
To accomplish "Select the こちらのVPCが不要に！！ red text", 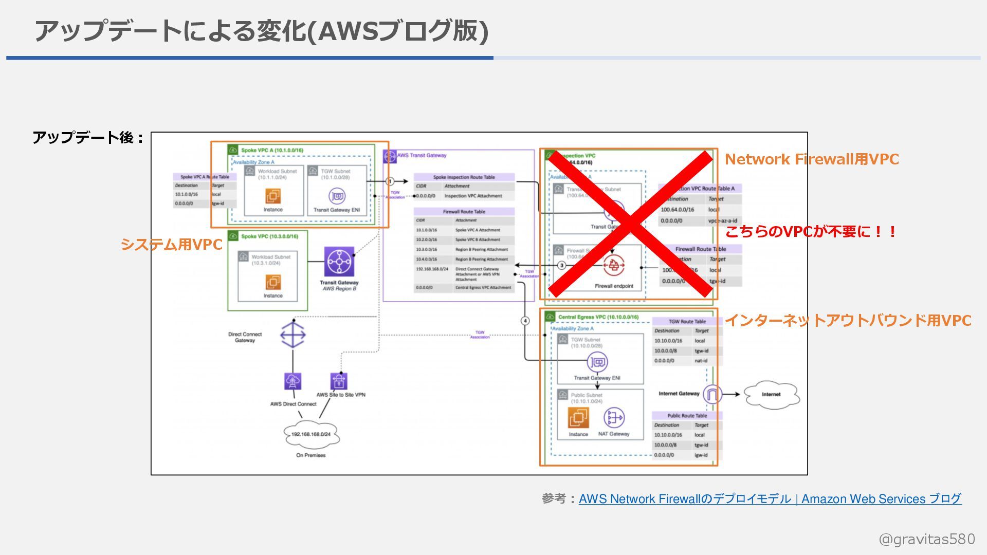I will coord(810,232).
